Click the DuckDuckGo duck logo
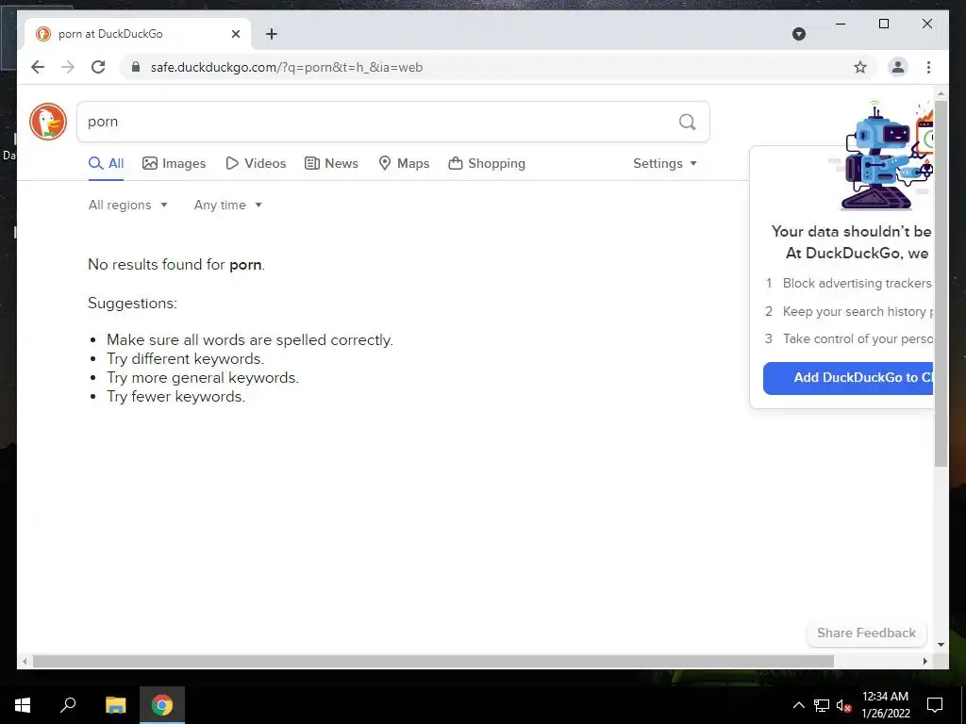 click(x=48, y=122)
